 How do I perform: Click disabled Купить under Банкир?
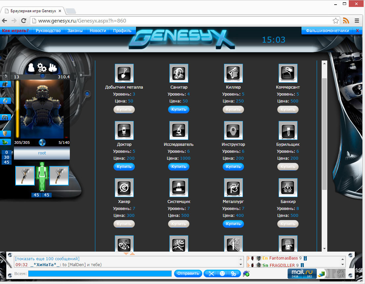288,224
